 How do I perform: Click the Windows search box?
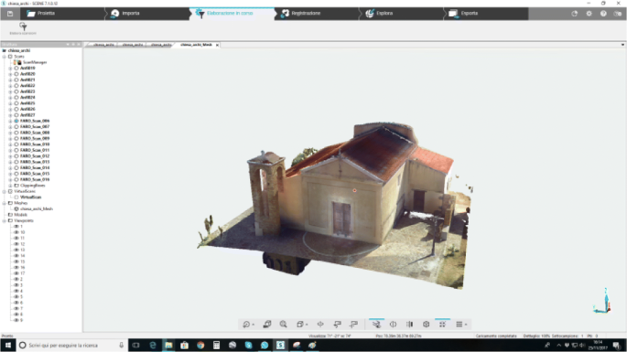point(72,346)
